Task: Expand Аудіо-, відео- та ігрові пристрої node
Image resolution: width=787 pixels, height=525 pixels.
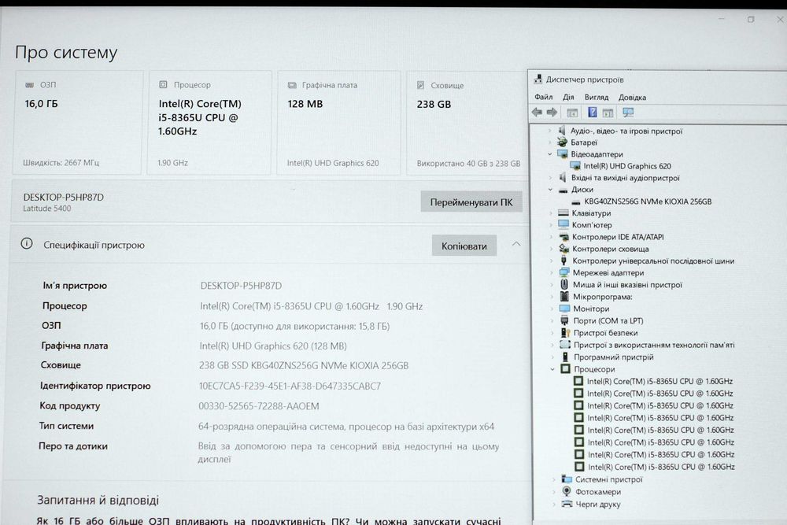Action: (549, 131)
